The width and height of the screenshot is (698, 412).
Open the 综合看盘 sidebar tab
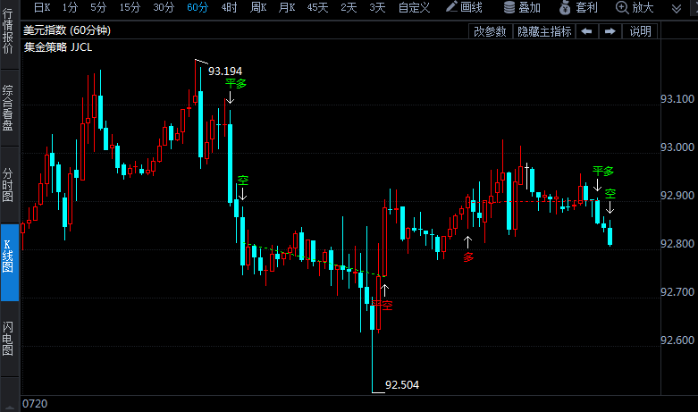[x=8, y=108]
